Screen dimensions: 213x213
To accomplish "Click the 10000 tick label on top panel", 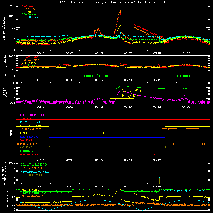I will (11, 6).
